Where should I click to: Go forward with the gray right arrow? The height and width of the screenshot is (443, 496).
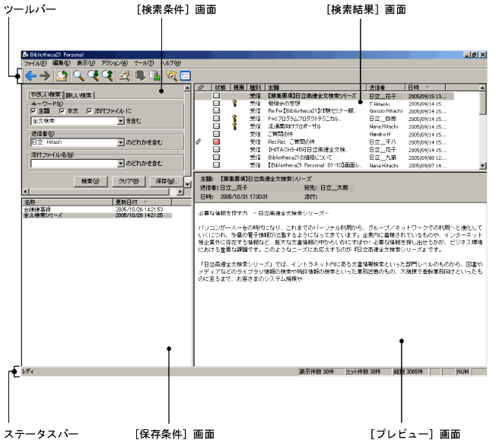click(x=45, y=76)
